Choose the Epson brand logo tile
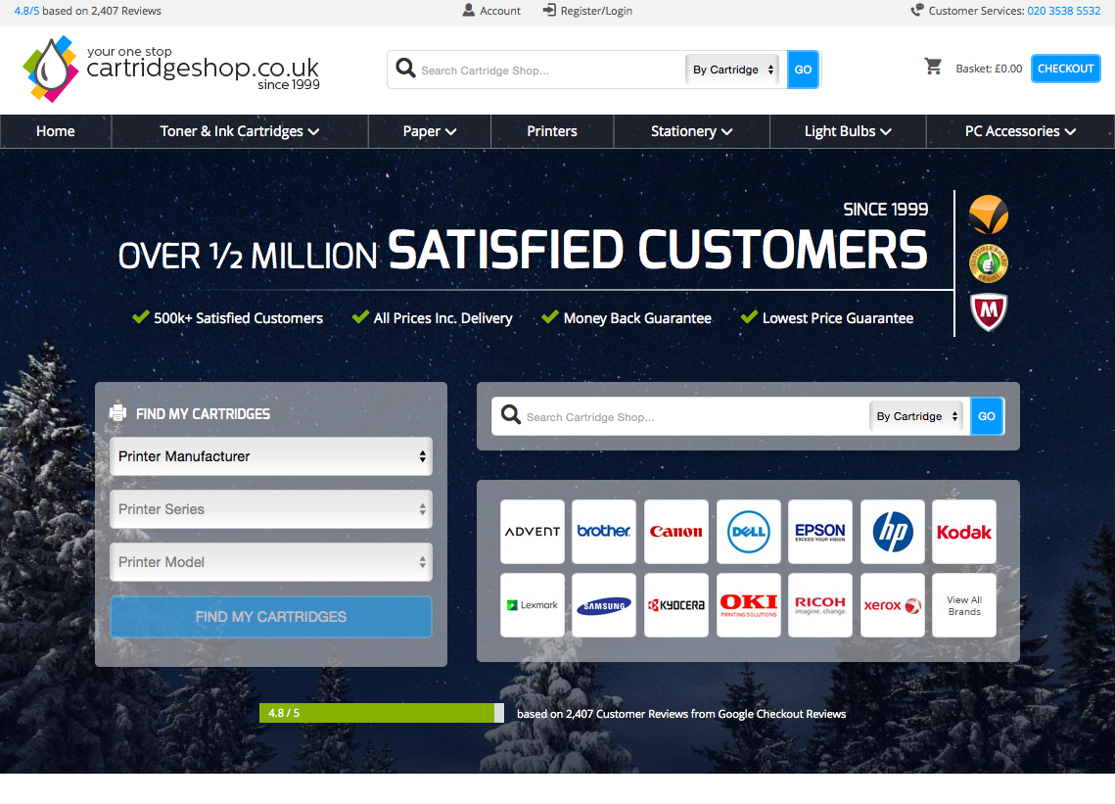The width and height of the screenshot is (1115, 804). point(820,532)
